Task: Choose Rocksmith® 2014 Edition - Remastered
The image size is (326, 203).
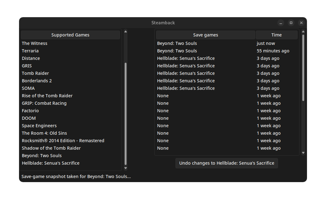Action: click(63, 140)
